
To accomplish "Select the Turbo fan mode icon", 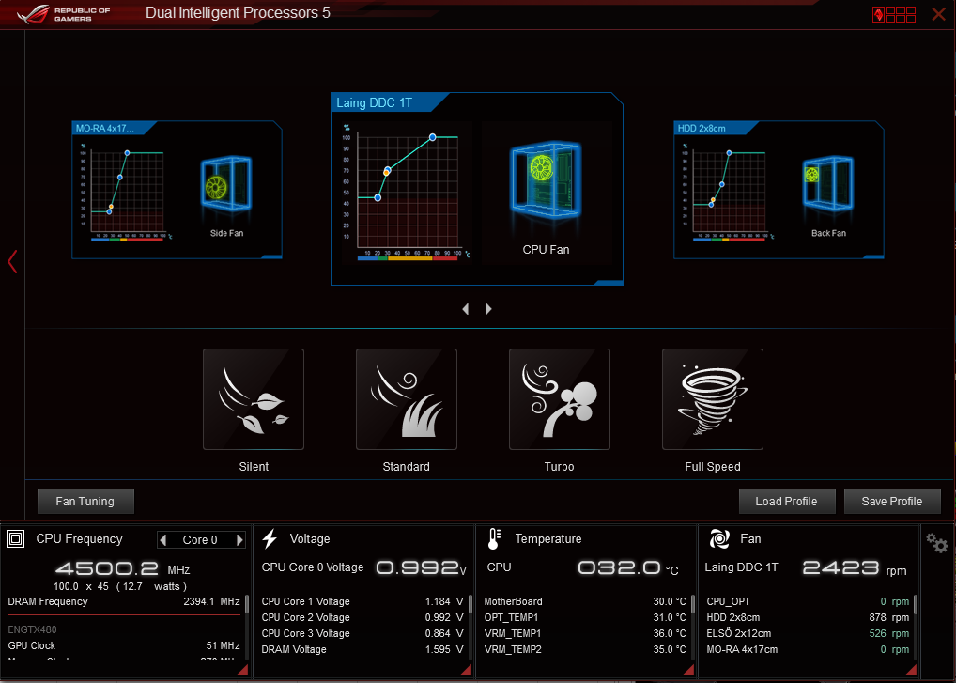I will (560, 399).
